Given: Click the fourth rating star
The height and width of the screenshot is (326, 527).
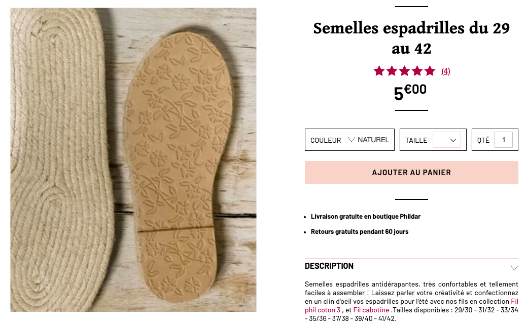Looking at the screenshot, I should (x=417, y=71).
